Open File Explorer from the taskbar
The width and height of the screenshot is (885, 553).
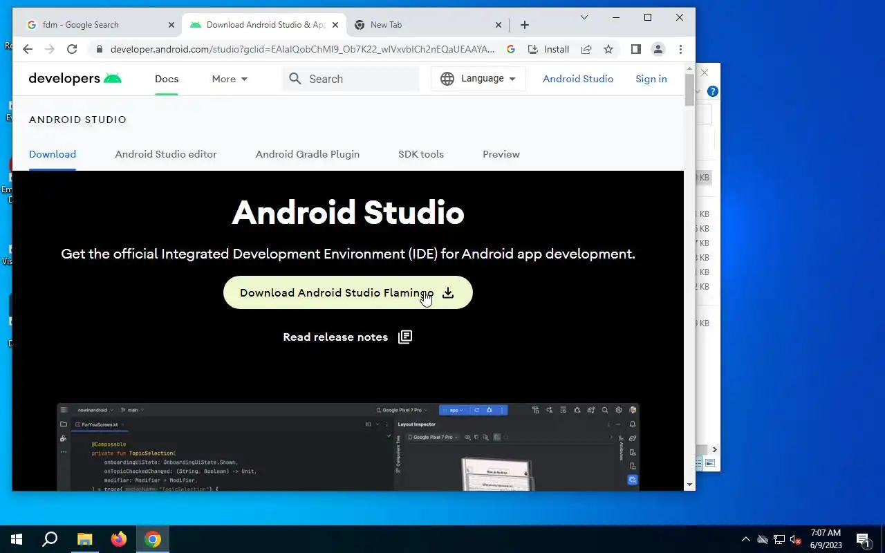(84, 539)
